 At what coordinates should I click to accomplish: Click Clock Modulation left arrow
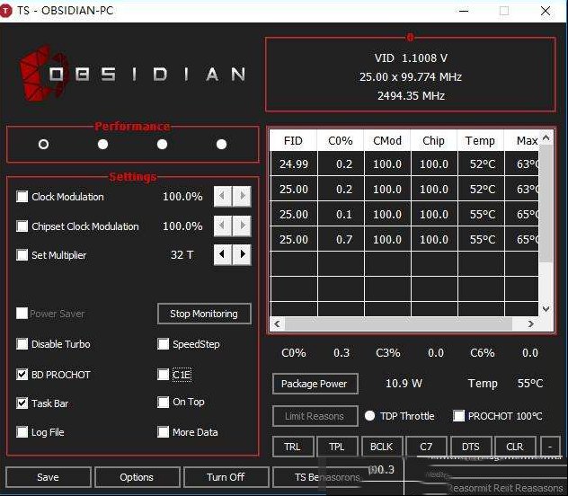(x=223, y=196)
